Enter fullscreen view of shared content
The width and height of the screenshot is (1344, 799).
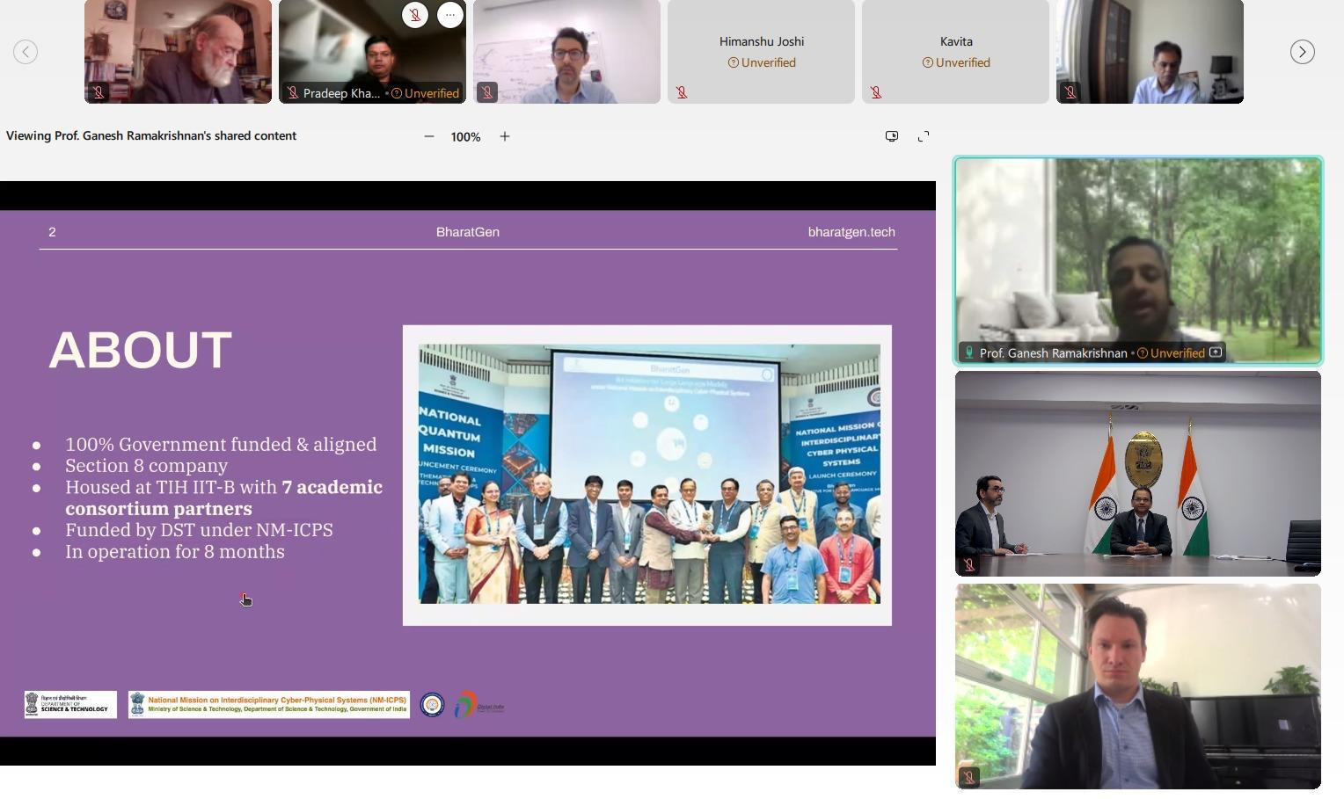[924, 136]
